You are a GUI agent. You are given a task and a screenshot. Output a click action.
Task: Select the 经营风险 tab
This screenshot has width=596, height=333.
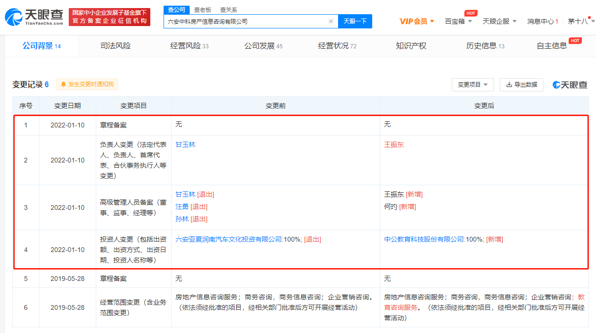tap(189, 46)
